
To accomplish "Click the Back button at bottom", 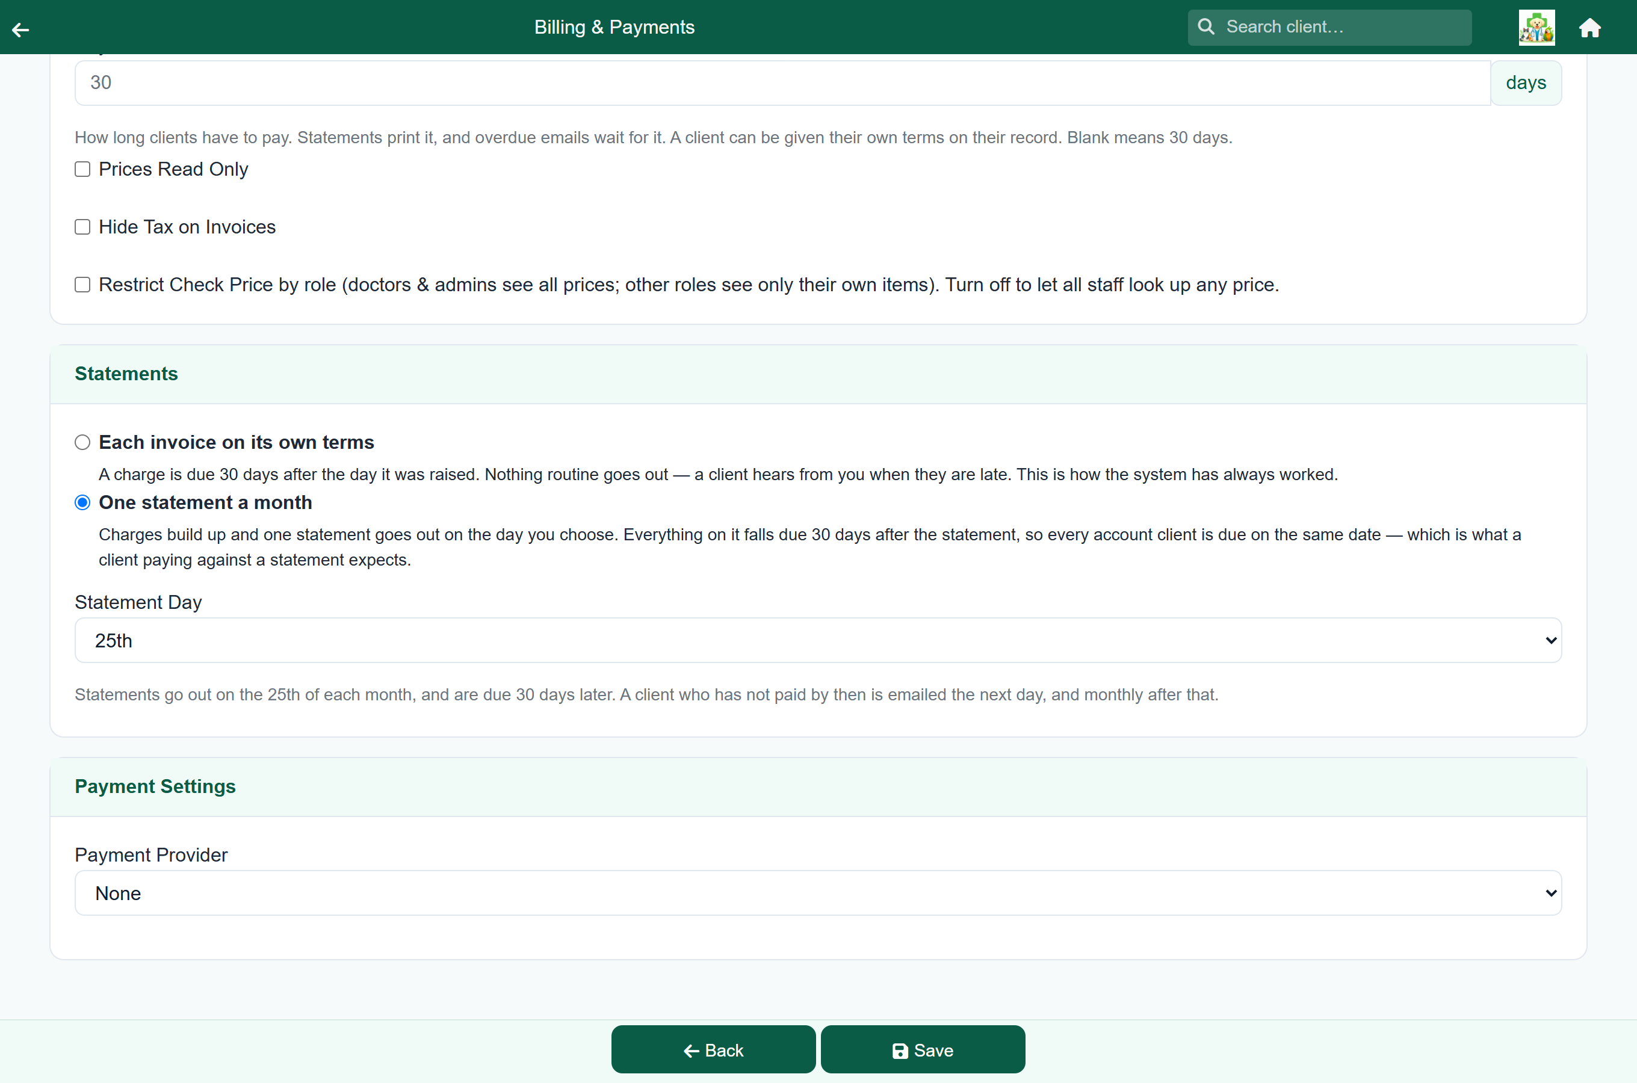I will click(x=713, y=1049).
